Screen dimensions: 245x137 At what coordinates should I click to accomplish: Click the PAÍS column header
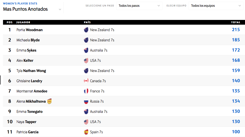point(87,22)
